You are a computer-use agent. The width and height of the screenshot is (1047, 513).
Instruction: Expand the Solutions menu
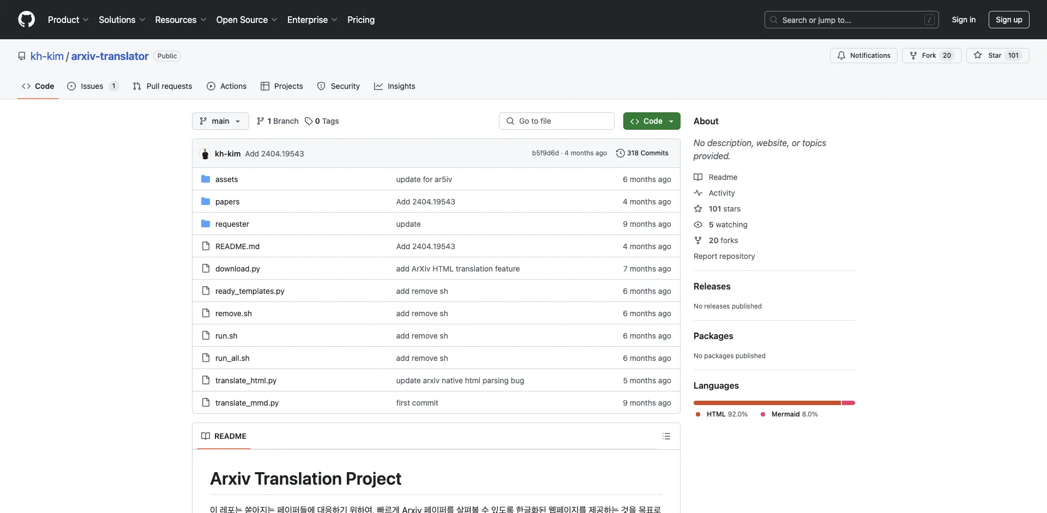[122, 20]
